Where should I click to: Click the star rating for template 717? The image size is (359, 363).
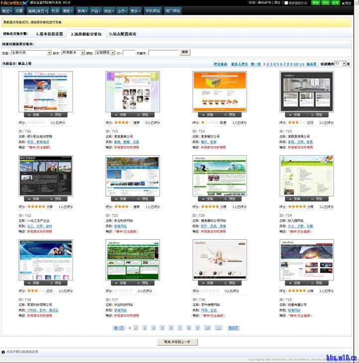coord(123,291)
